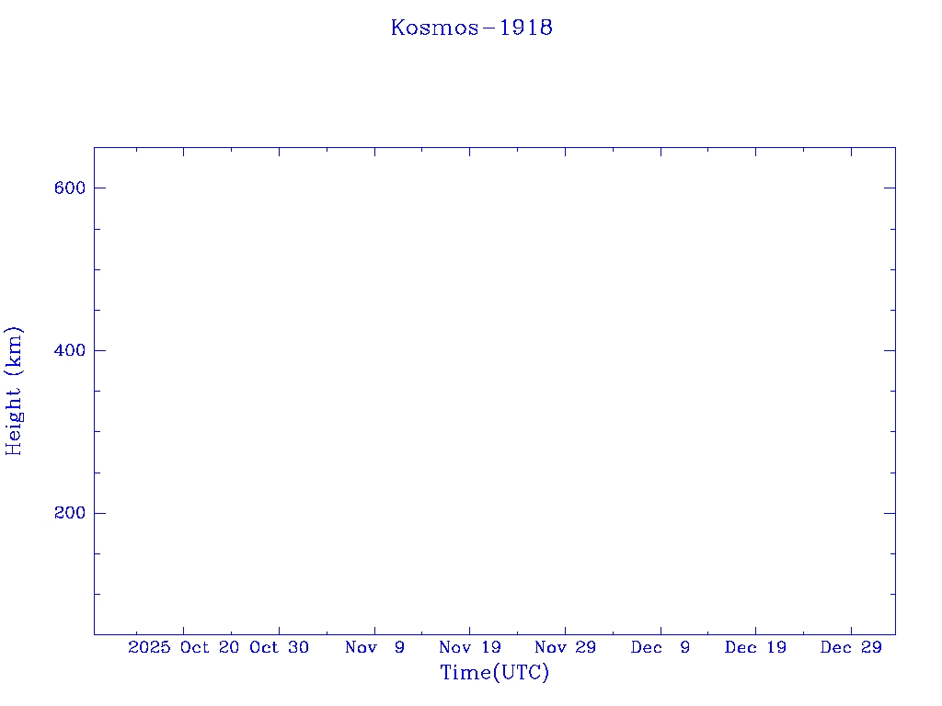Image resolution: width=942 pixels, height=706 pixels.
Task: Click the top-axis tick mark above Dec 9
Action: 661,152
